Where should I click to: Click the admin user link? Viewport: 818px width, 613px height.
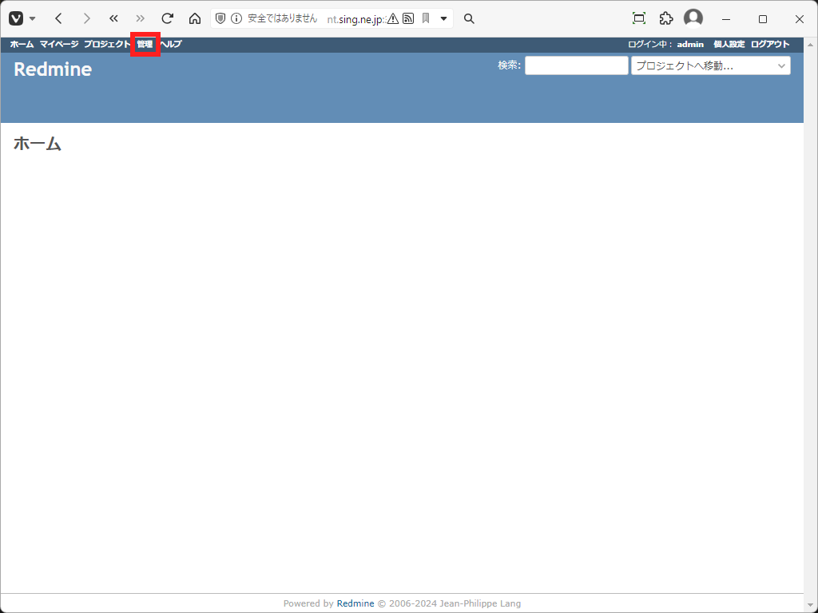pyautogui.click(x=690, y=45)
